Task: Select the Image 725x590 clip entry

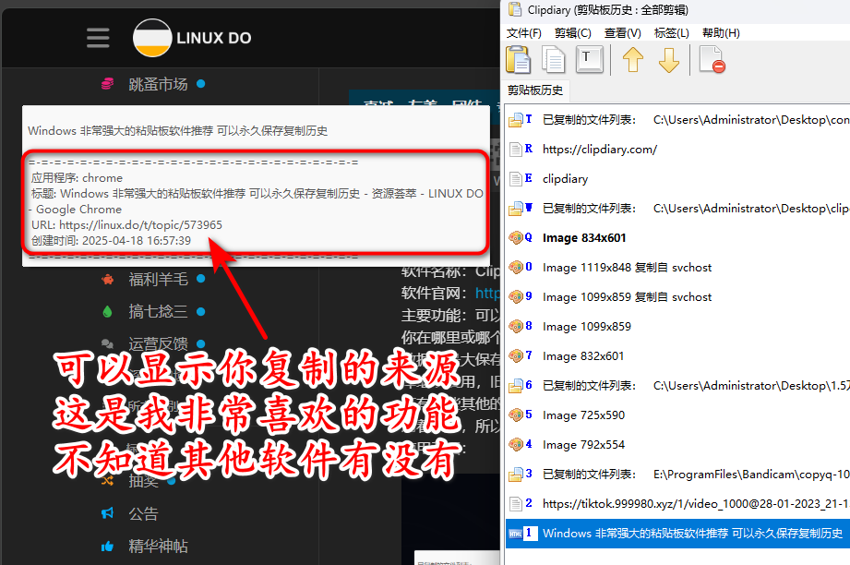Action: tap(677, 415)
